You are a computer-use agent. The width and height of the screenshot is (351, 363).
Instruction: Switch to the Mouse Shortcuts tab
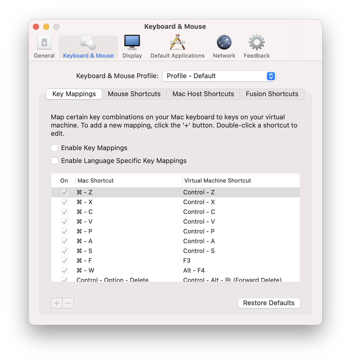134,94
